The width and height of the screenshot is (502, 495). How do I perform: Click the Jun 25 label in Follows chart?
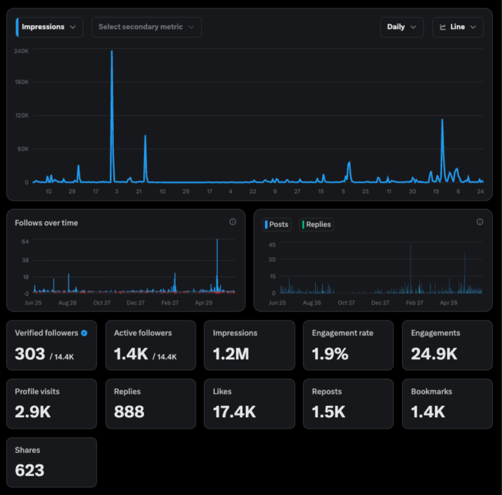click(x=33, y=303)
